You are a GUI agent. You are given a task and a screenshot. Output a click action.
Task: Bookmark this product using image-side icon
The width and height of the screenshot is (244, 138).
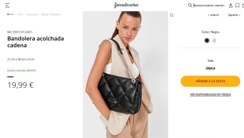tap(172, 15)
